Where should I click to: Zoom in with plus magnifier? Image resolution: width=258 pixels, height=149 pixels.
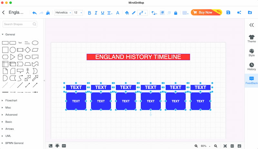pos(196,146)
